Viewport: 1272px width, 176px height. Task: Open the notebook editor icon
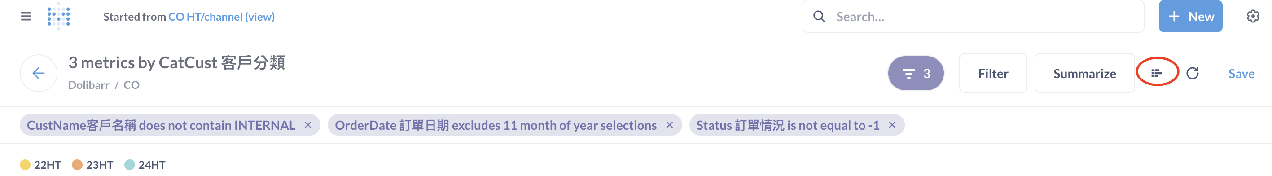click(1157, 73)
